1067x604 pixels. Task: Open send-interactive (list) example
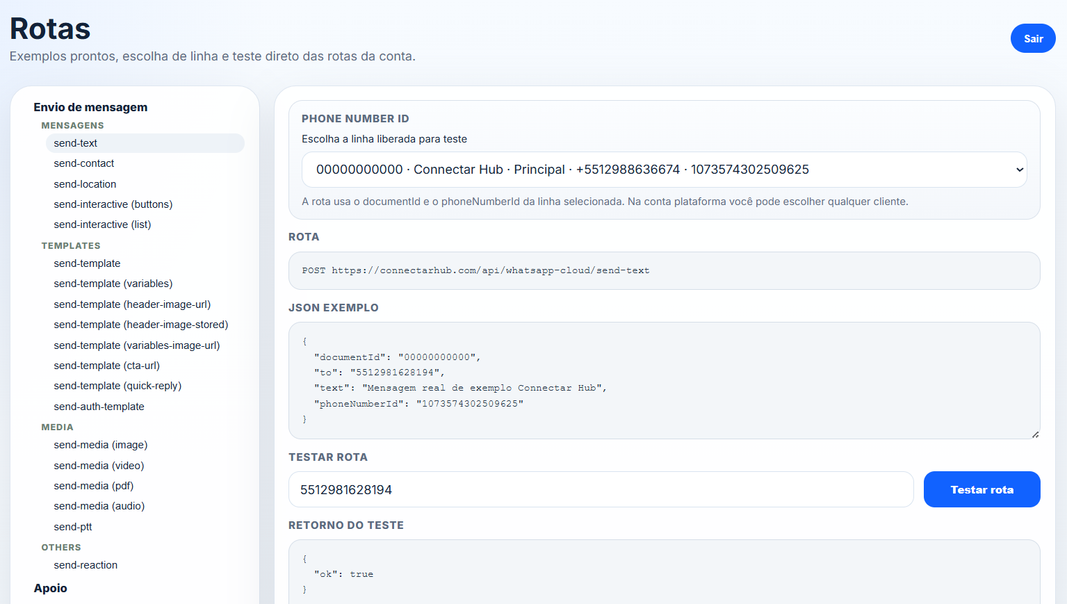click(102, 225)
